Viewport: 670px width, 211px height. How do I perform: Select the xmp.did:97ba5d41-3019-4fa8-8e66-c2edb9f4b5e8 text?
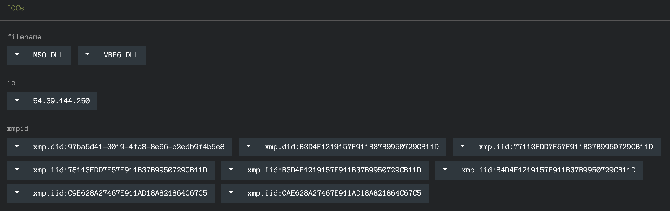coord(129,147)
